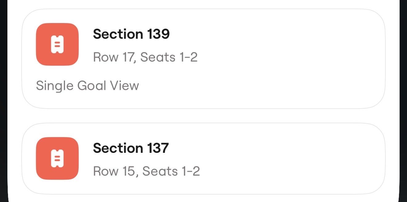Viewport: 407px width, 202px height.
Task: Open the Section 137 ticket card
Action: pos(203,158)
